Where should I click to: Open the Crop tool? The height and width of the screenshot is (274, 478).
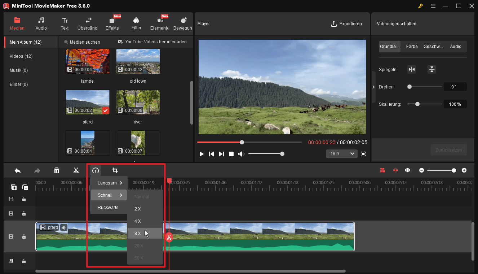(115, 170)
